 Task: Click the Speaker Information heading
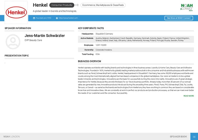tap(18, 29)
